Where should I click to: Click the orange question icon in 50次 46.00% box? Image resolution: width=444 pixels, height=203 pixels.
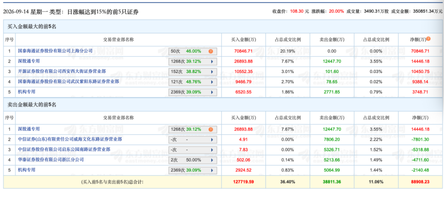[210, 51]
